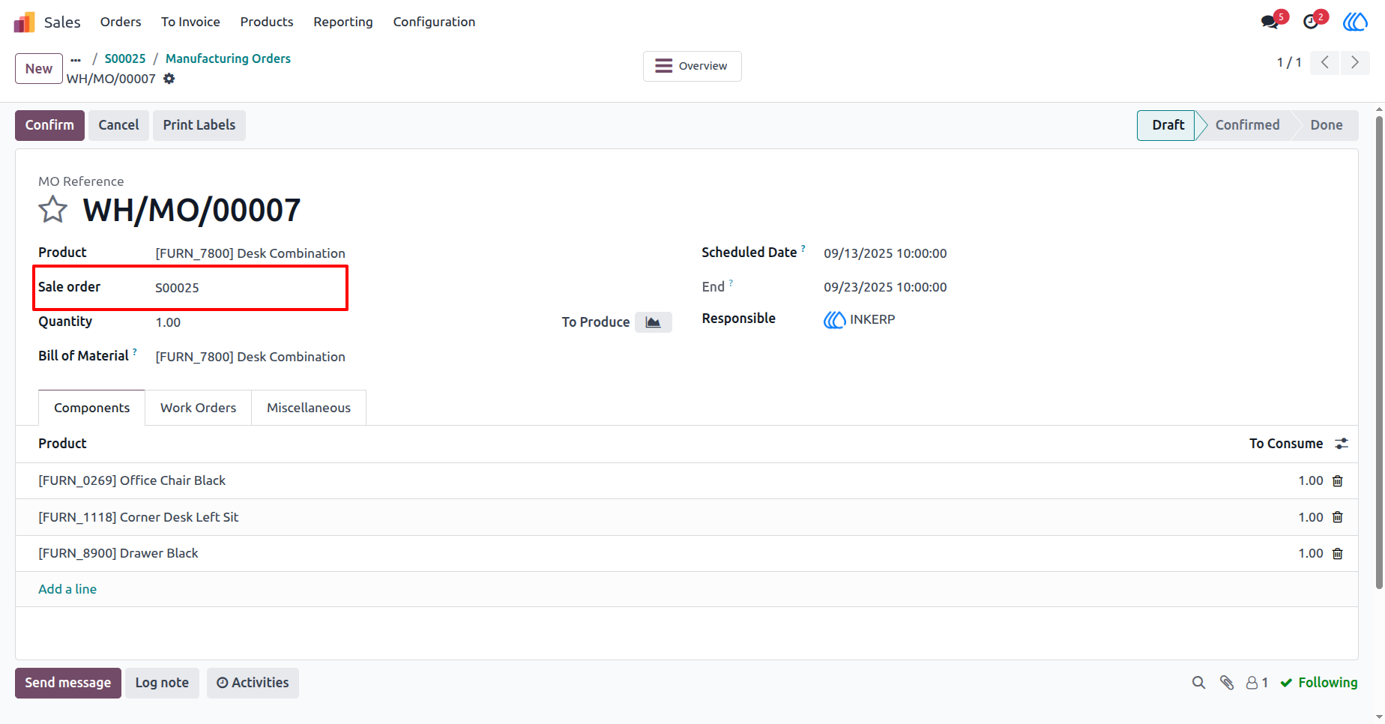Open the Overview smart button
Screen dimensions: 1385x724
click(692, 66)
